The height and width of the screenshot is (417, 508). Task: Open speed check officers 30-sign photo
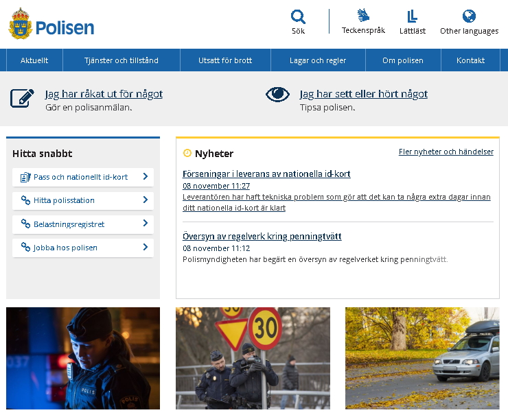tap(253, 359)
